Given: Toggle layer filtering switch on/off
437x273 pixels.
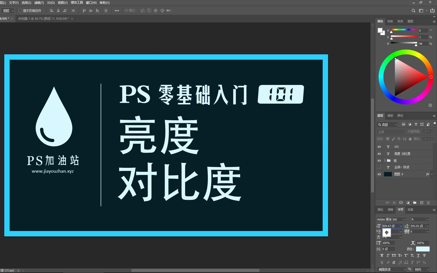Looking at the screenshot, I should tap(434, 124).
